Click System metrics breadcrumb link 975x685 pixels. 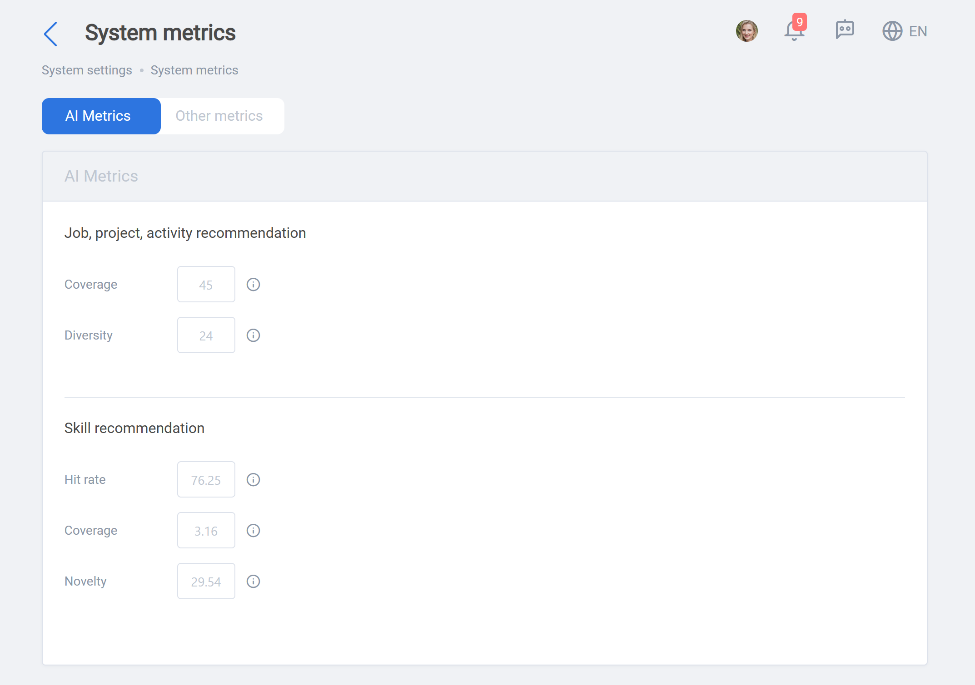194,70
